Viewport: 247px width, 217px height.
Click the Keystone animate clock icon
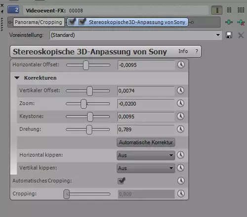point(180,116)
